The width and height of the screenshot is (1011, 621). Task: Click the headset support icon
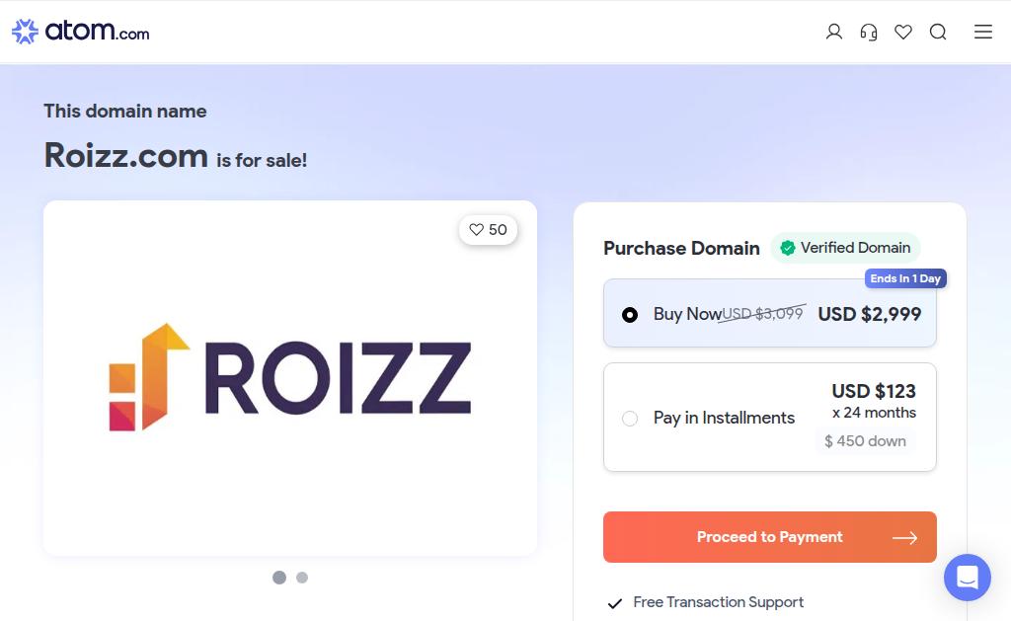click(x=869, y=32)
